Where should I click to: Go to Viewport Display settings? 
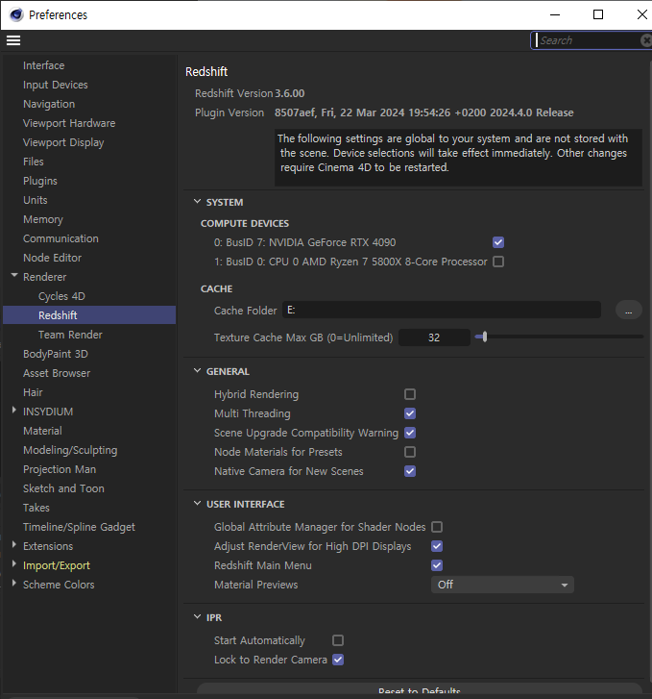point(63,142)
